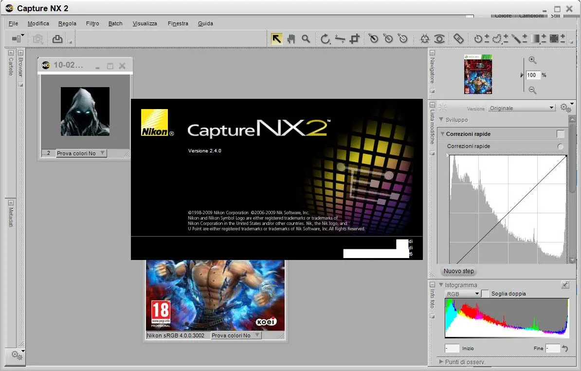Viewport: 581px width, 371px height.
Task: Click the Navigator game cover thumbnail
Action: click(478, 74)
